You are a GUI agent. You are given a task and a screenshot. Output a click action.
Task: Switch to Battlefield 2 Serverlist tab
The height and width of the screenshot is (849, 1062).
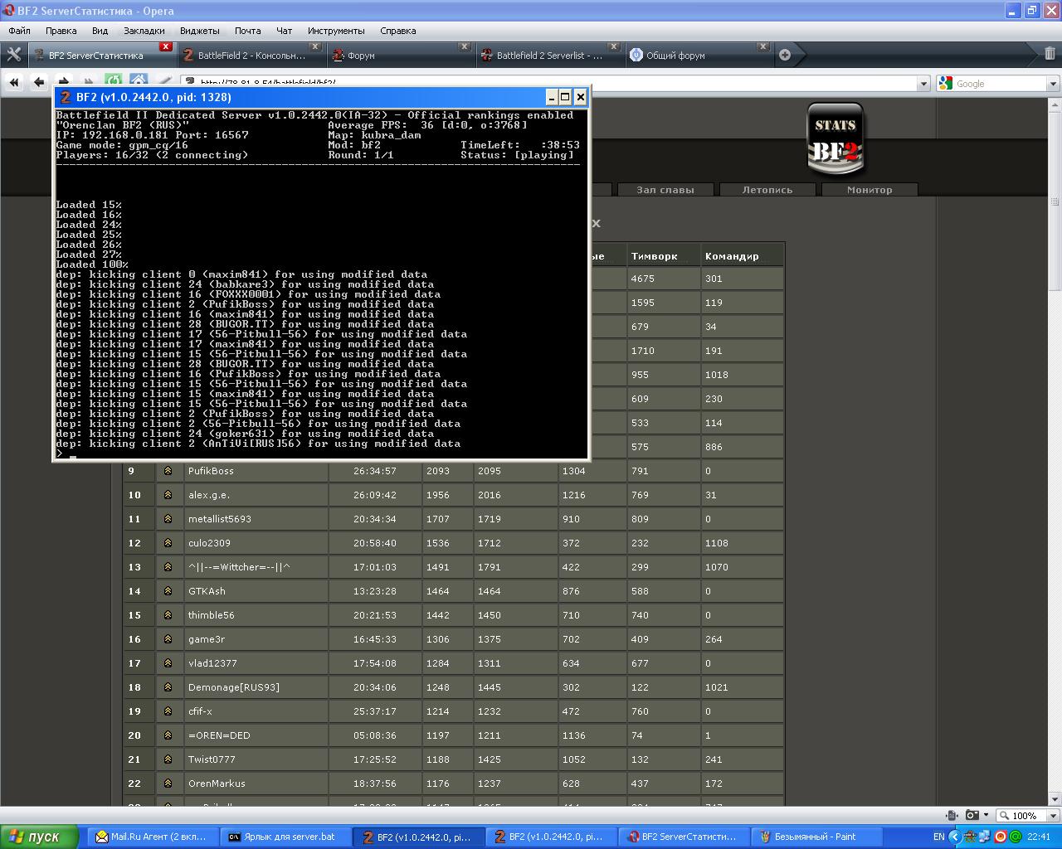tap(549, 55)
